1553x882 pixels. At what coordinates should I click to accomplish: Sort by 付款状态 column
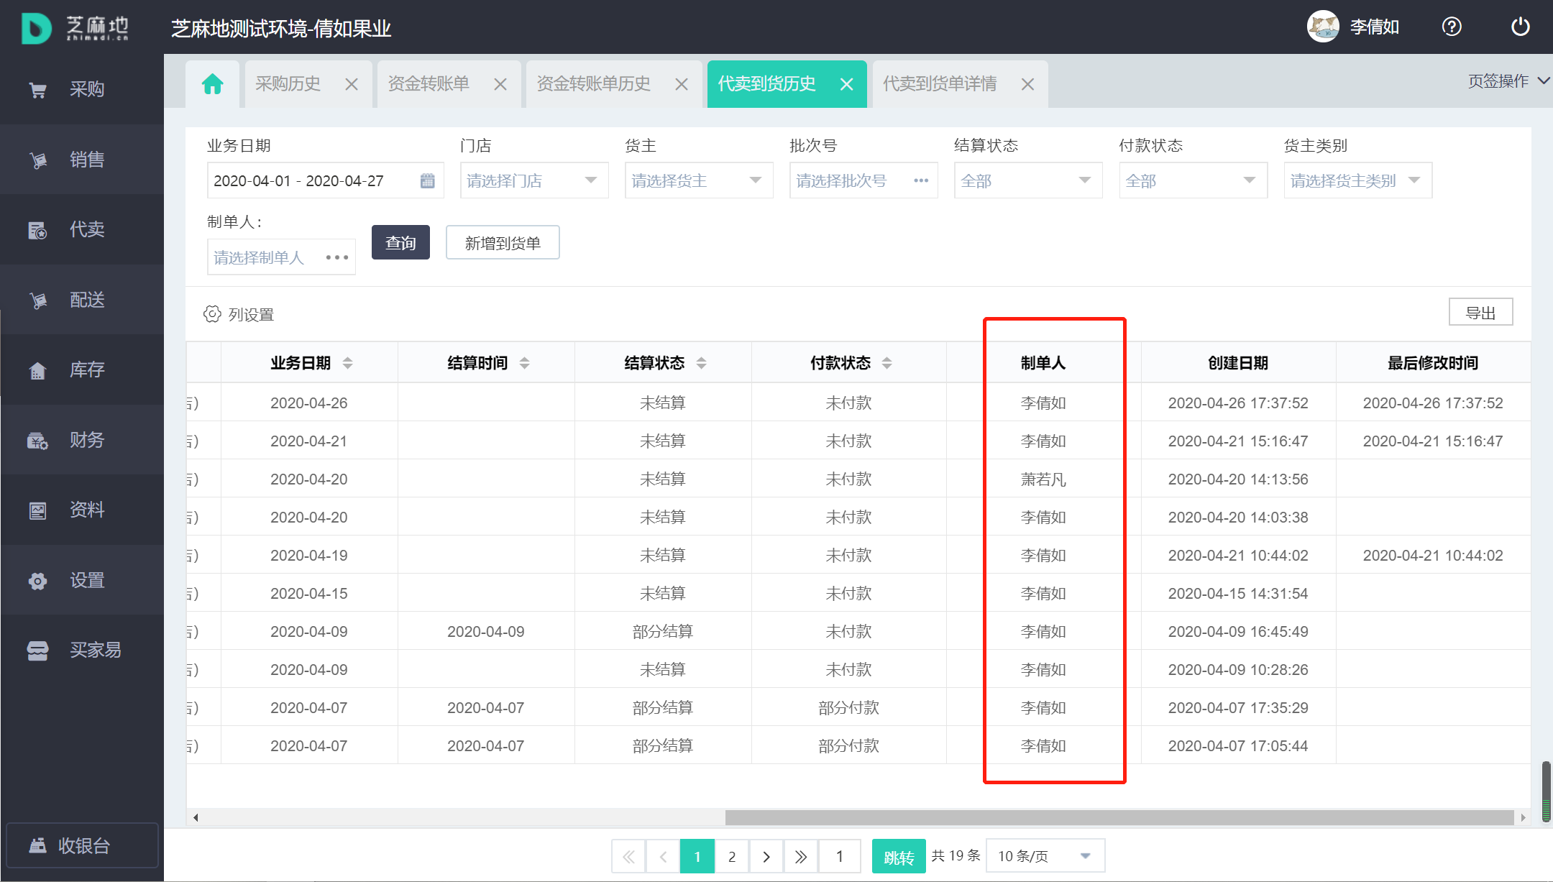[x=887, y=363]
